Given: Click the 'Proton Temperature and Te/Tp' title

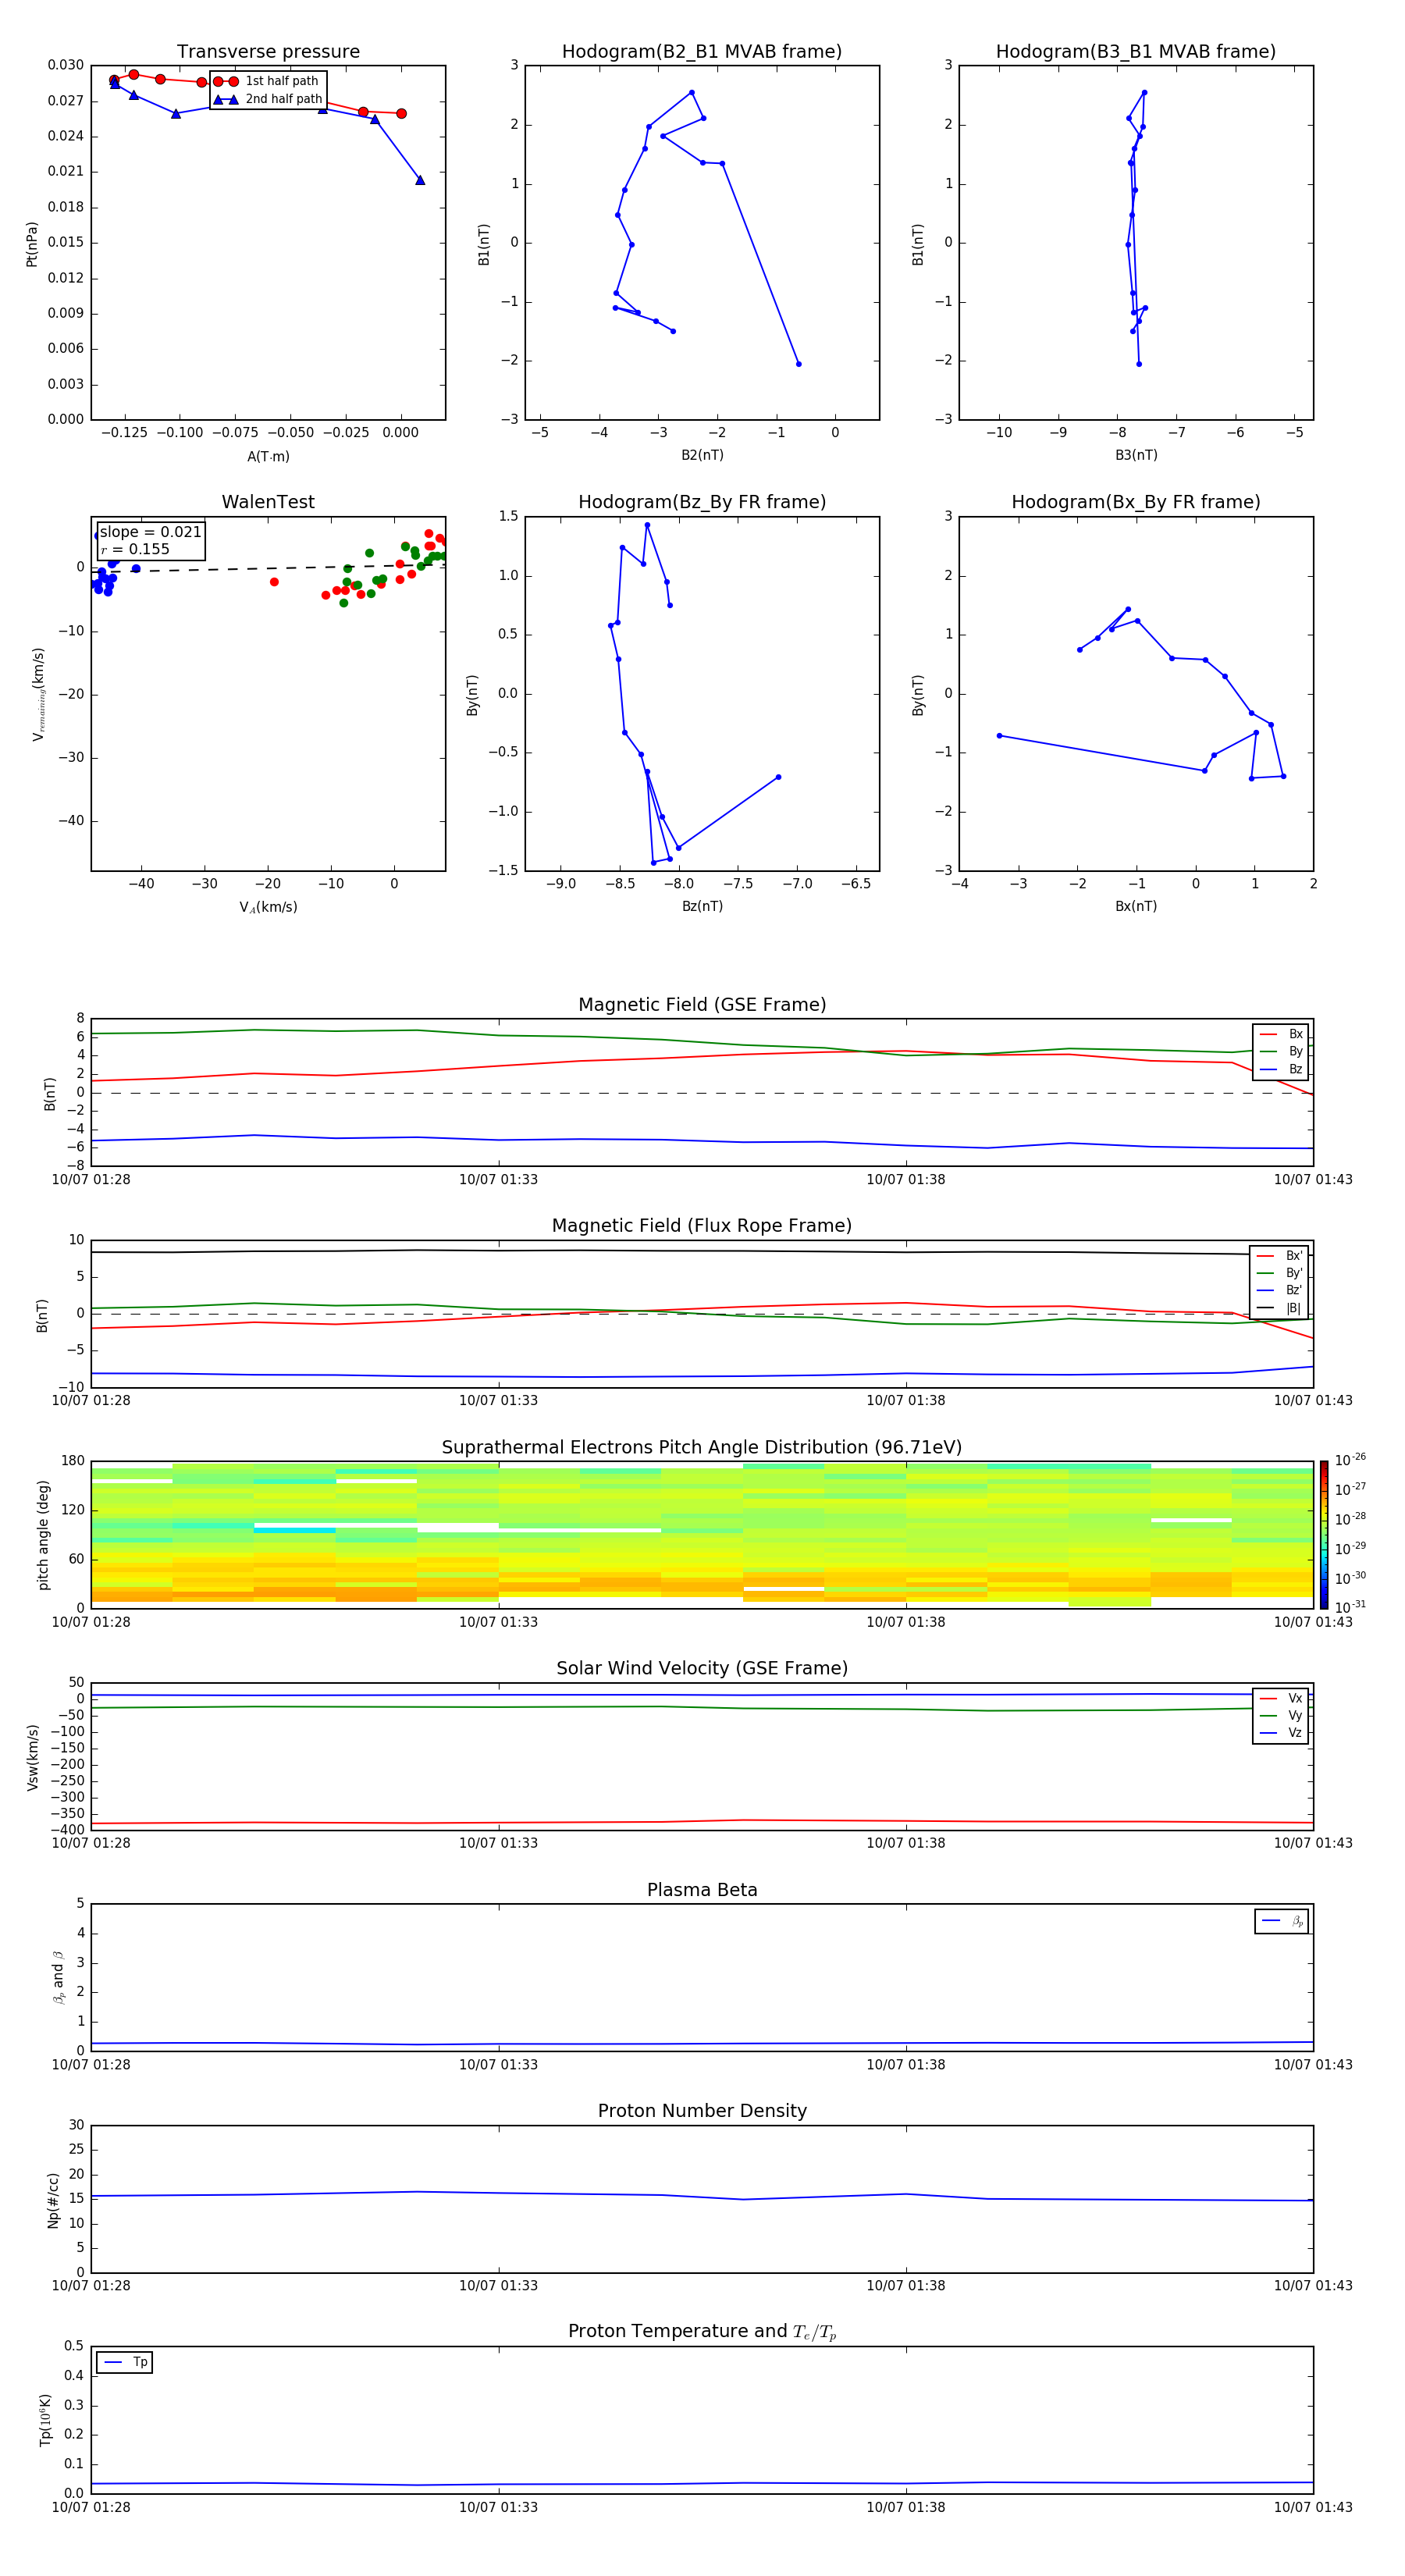Looking at the screenshot, I should pyautogui.click(x=702, y=2332).
